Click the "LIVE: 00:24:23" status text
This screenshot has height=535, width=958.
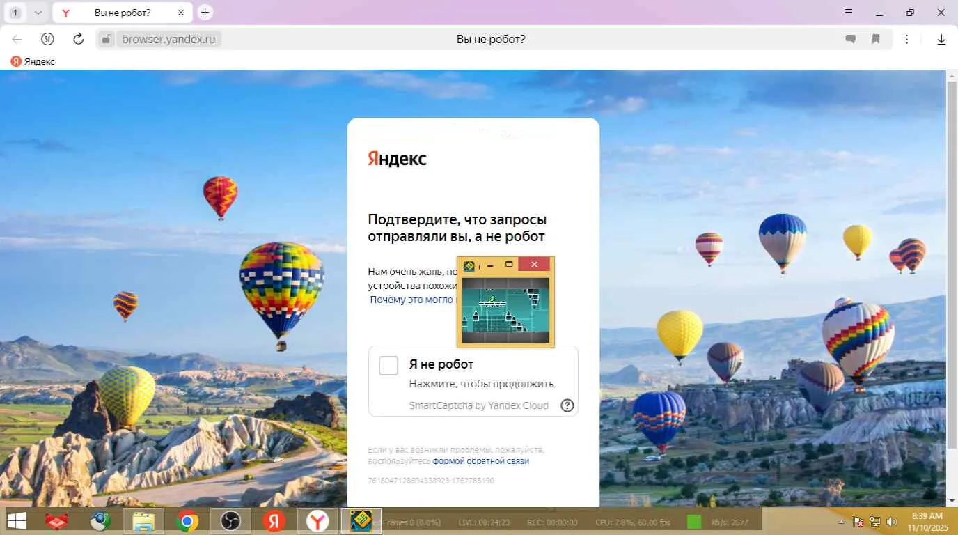[x=484, y=522]
